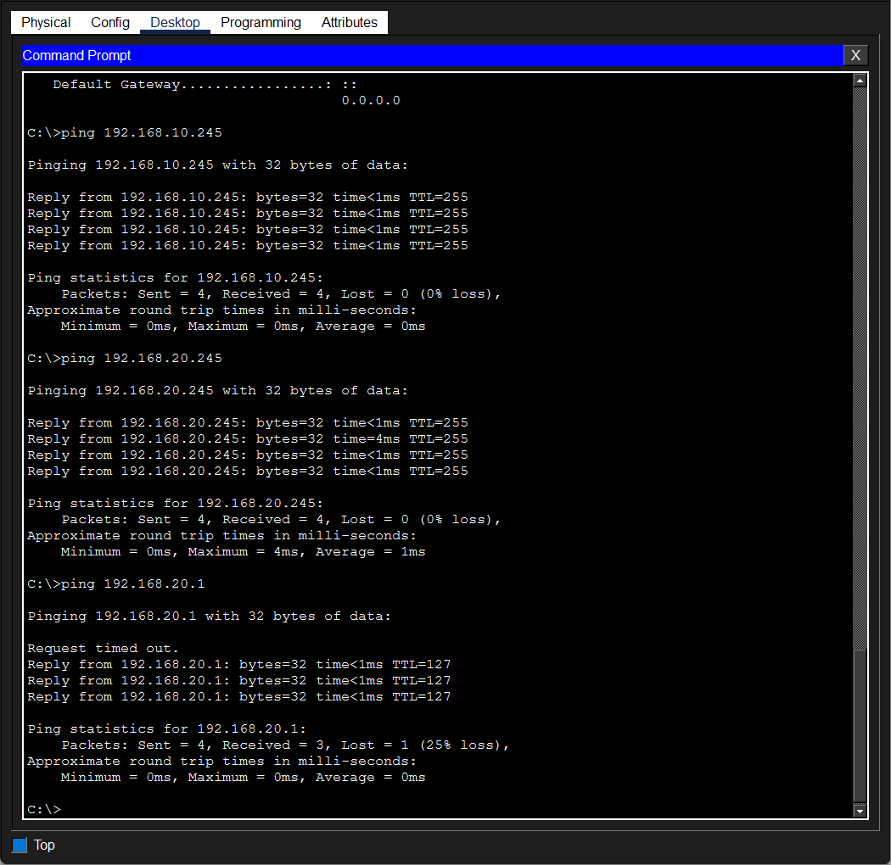The image size is (891, 865).
Task: Click the 'ping 192.168.20.245' command line
Action: click(x=125, y=359)
